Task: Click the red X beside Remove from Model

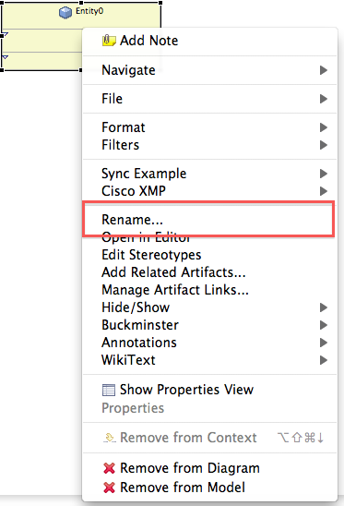Action: (x=110, y=488)
